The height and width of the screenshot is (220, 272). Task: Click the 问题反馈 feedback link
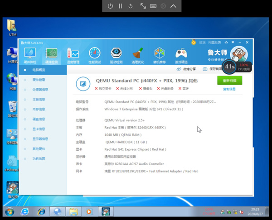214,42
